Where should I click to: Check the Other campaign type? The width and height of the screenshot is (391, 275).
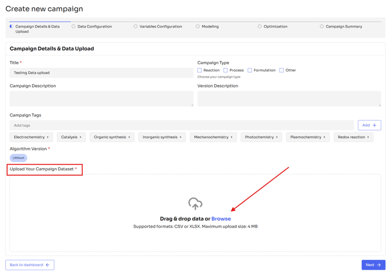tap(281, 71)
